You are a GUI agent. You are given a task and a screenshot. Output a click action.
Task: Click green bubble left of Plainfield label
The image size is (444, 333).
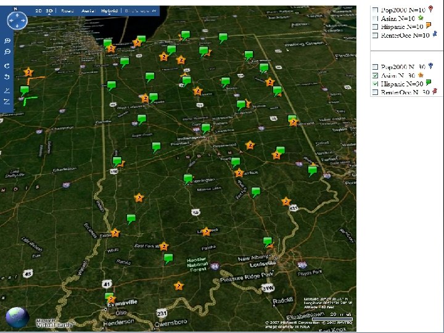pos(156,147)
